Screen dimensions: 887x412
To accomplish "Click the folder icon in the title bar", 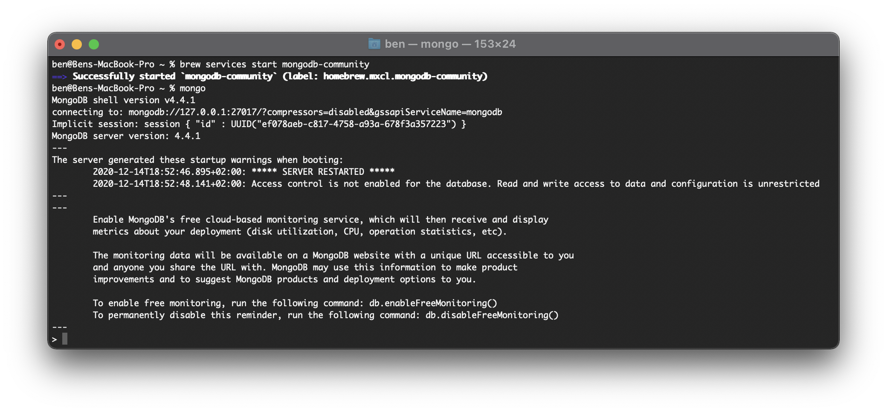I will click(x=374, y=44).
